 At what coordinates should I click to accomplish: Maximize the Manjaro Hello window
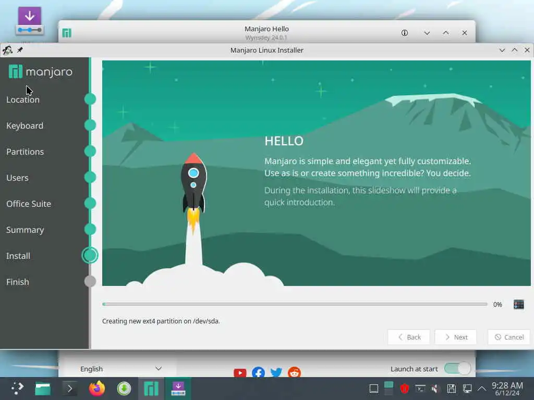pos(445,33)
